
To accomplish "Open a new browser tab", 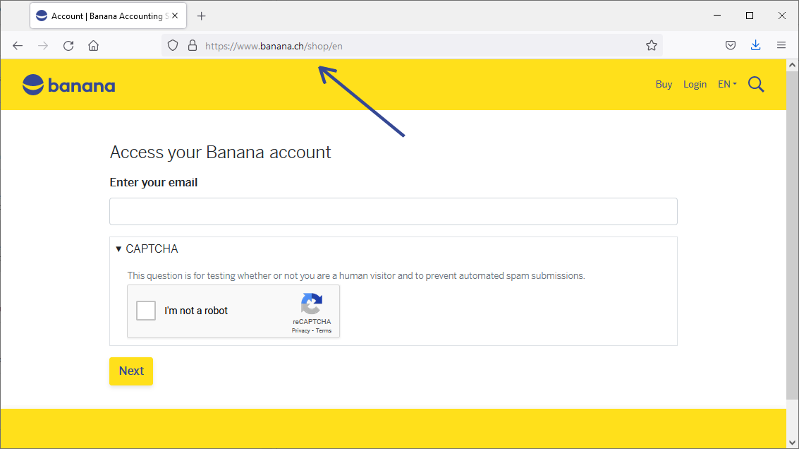I will click(x=202, y=16).
